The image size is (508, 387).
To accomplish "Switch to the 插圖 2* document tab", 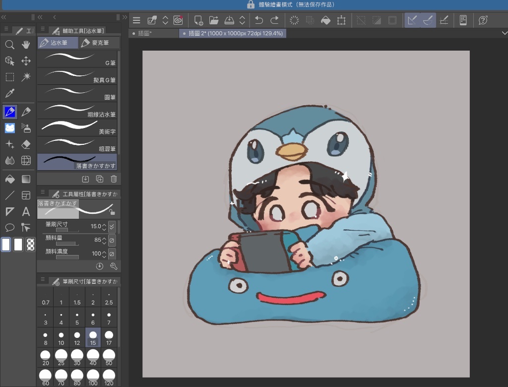I will (233, 33).
